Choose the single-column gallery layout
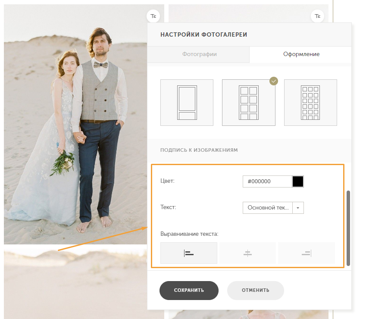The height and width of the screenshot is (319, 366). point(187,103)
